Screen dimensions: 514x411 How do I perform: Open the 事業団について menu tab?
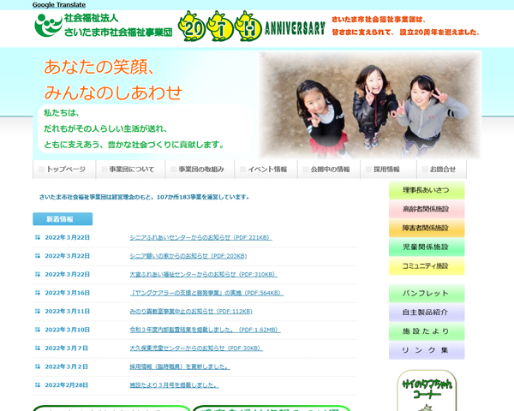(131, 170)
